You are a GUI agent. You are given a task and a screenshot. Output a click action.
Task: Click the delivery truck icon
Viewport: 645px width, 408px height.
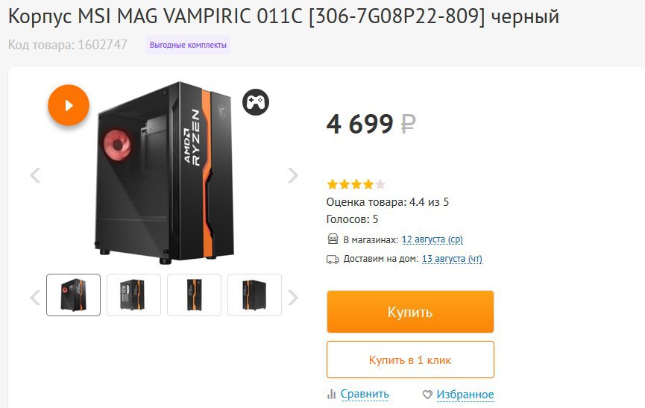(333, 259)
